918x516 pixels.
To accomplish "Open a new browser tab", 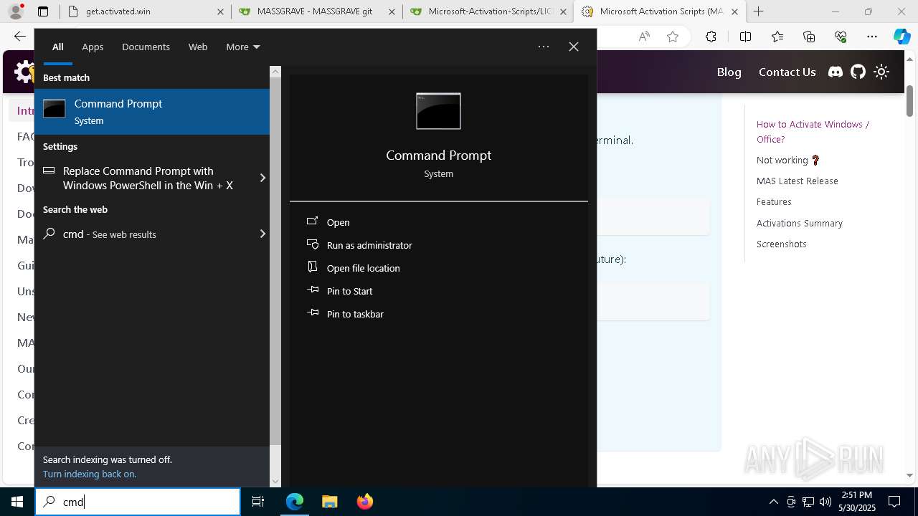I will pyautogui.click(x=758, y=11).
